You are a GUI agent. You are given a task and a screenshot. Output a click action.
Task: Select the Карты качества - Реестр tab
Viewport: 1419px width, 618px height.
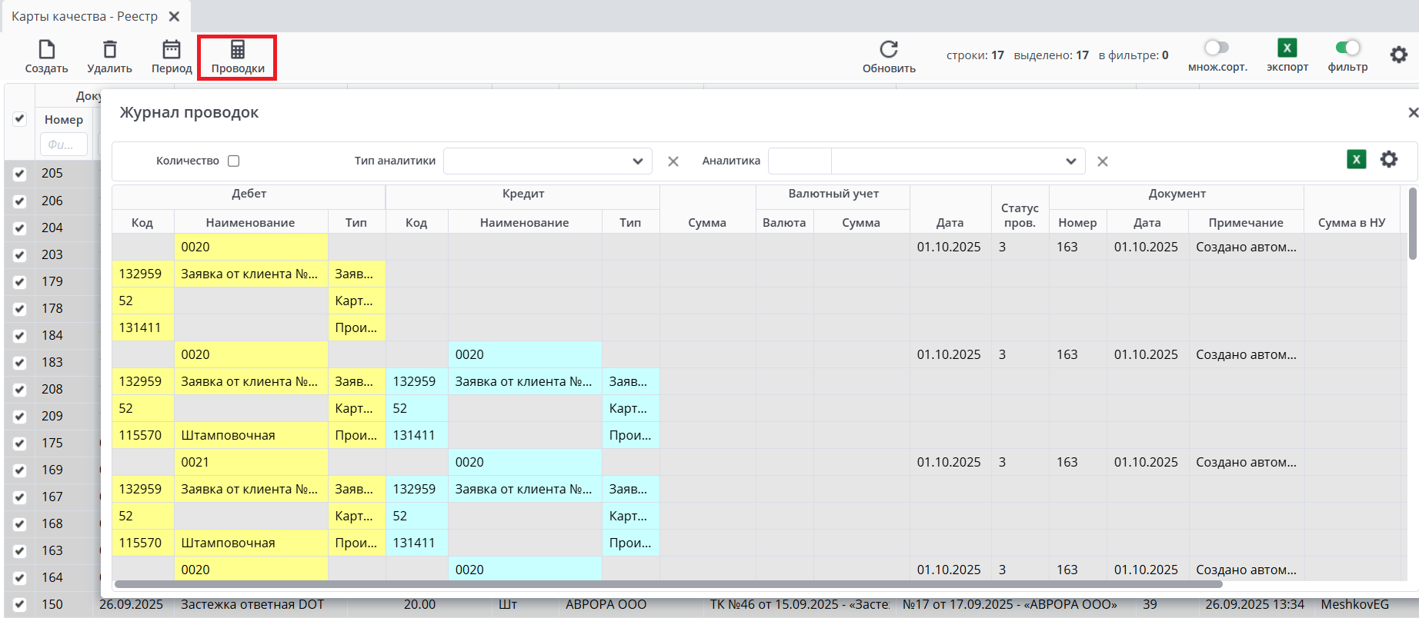click(x=85, y=17)
